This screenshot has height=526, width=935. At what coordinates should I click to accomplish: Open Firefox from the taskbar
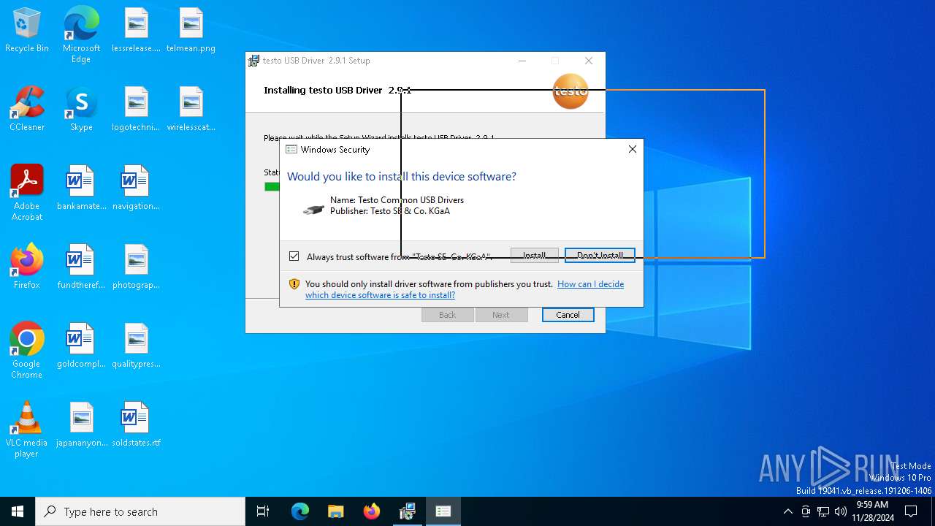372,511
